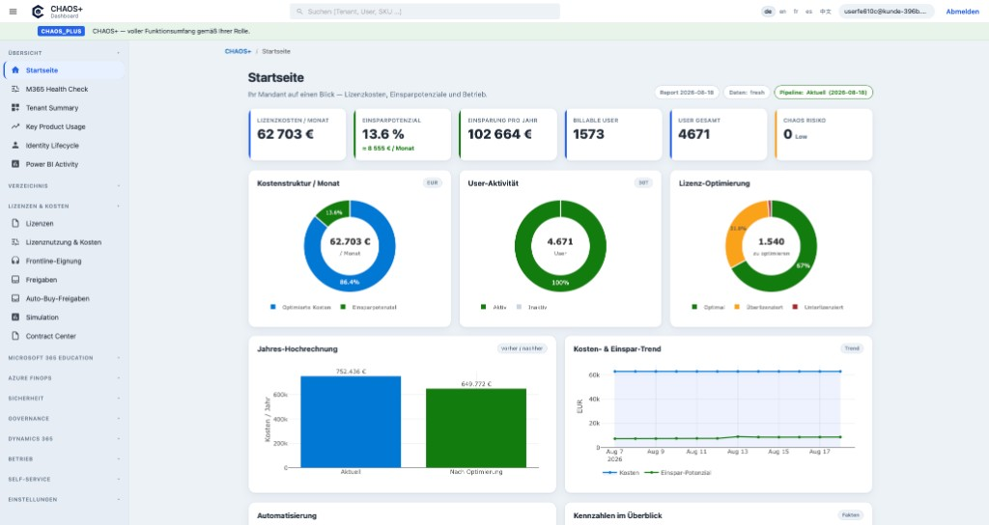Open Tenant Summary page
The image size is (989, 525).
64,108
